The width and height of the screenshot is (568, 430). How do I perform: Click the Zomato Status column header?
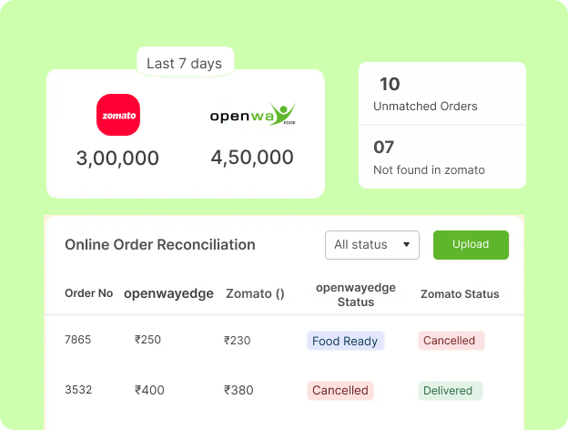460,294
